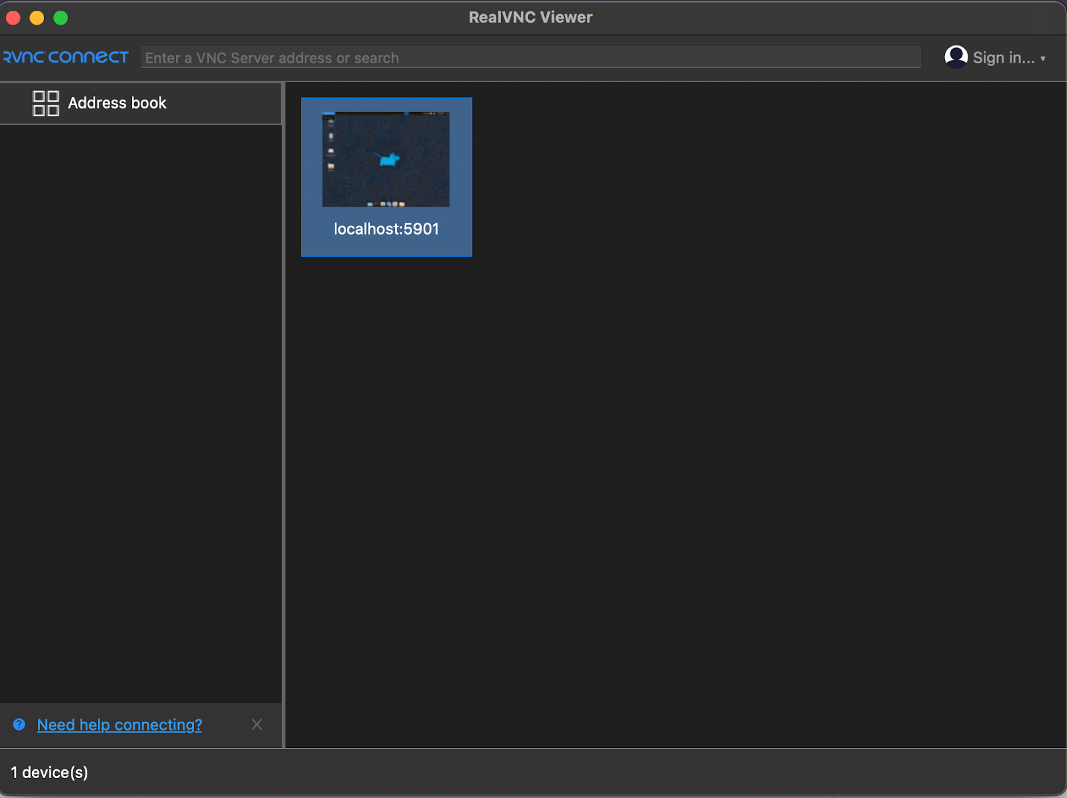Click the localhost:5901 device label
The image size is (1067, 798).
386,229
